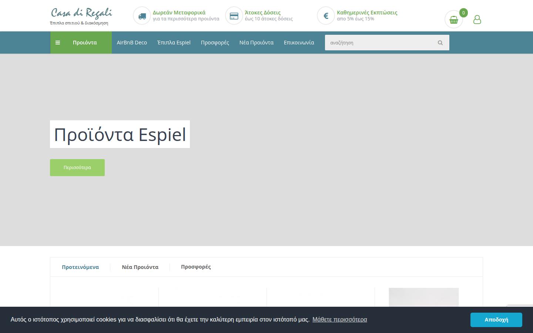Viewport: 533px width, 333px height.
Task: Click the Προϊόντα Espiel banner title
Action: 120,134
